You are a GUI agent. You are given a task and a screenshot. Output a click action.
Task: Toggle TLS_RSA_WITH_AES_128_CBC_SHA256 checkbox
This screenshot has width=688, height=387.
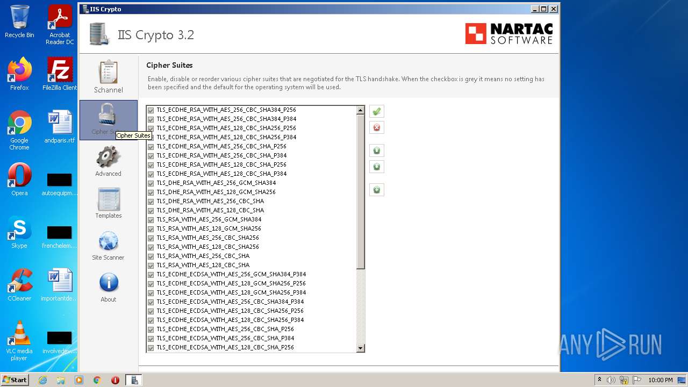(x=151, y=247)
